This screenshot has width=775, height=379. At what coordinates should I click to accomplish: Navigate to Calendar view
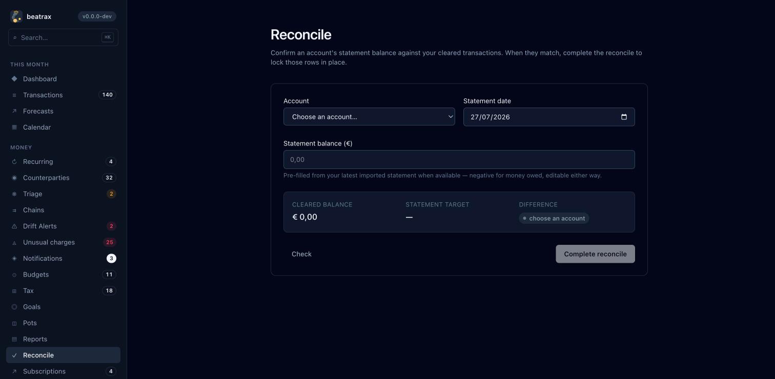tap(63, 127)
